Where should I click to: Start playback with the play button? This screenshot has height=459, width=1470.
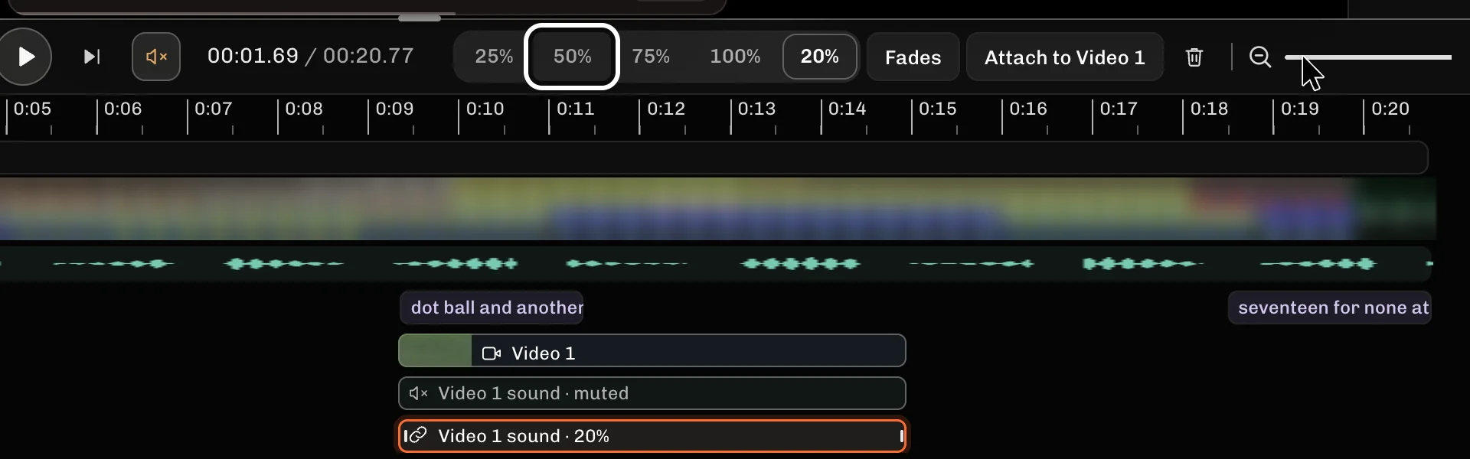tap(25, 57)
